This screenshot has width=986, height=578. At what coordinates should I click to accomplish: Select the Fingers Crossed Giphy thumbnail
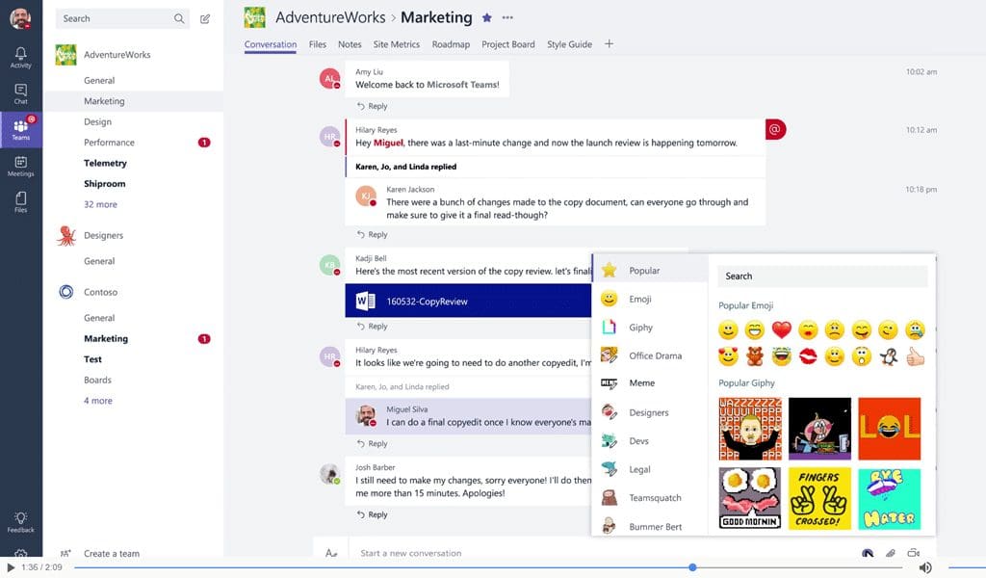click(819, 498)
